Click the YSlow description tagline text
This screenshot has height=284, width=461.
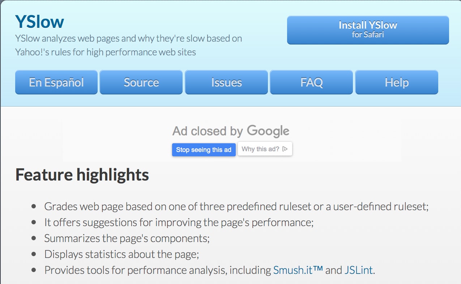pos(128,45)
